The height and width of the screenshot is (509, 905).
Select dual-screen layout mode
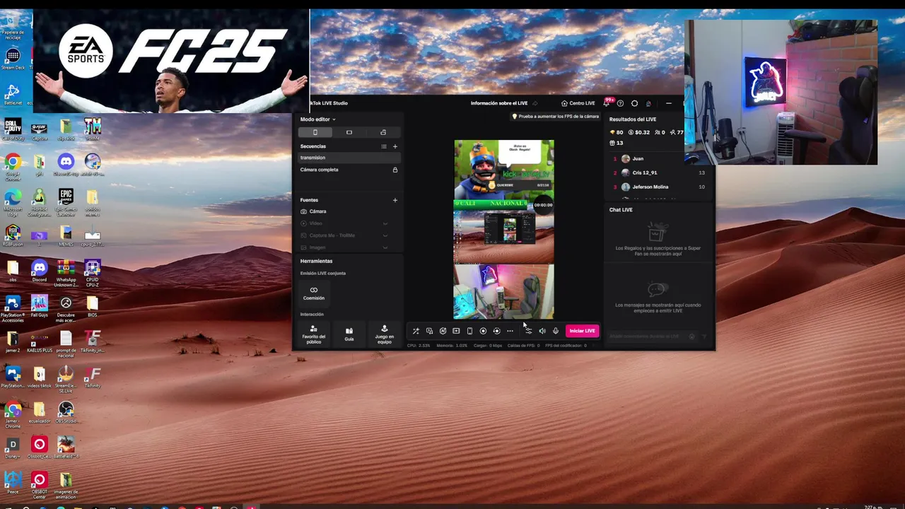[x=383, y=132]
